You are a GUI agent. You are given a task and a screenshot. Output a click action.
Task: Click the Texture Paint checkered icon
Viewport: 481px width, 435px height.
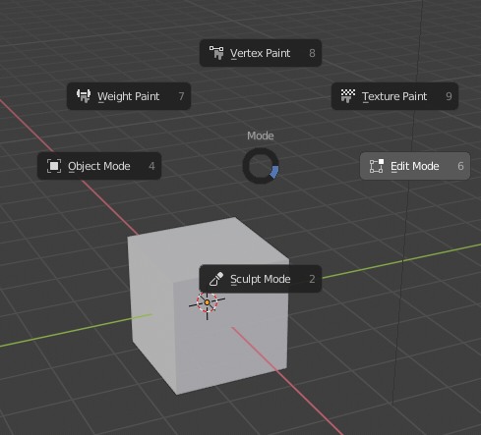[x=348, y=96]
